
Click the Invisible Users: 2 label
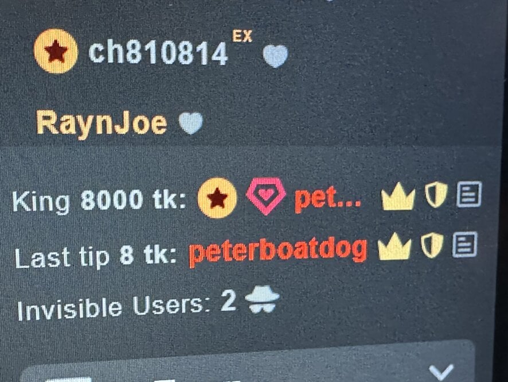click(126, 306)
